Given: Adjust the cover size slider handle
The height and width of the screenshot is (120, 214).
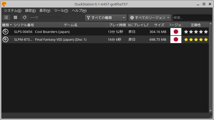Looking at the screenshot, I should [37, 17].
